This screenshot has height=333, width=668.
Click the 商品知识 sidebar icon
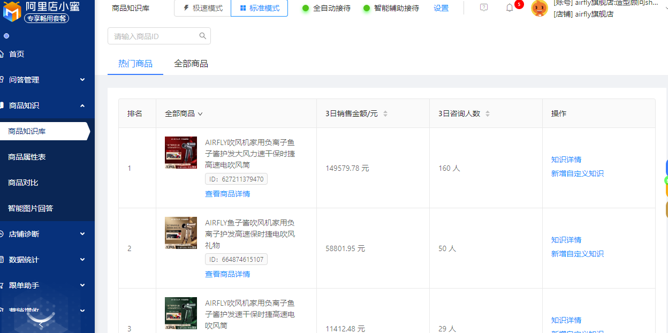pyautogui.click(x=2, y=105)
